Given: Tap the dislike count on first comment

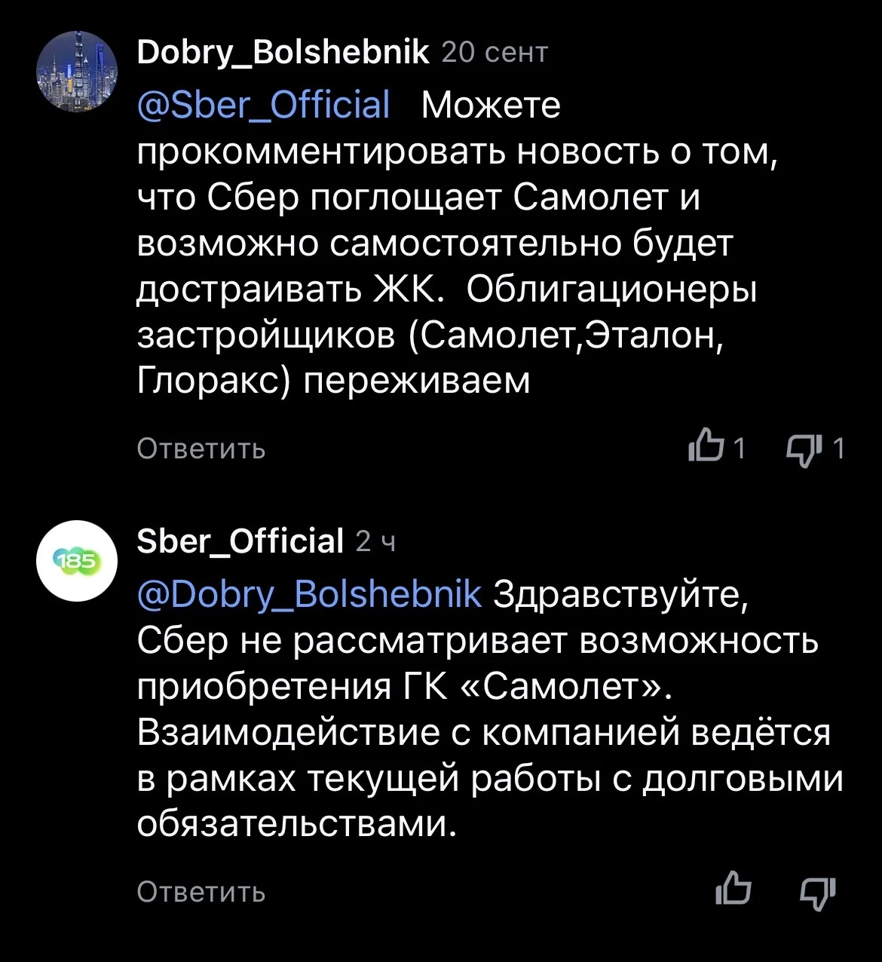Looking at the screenshot, I should [x=838, y=449].
